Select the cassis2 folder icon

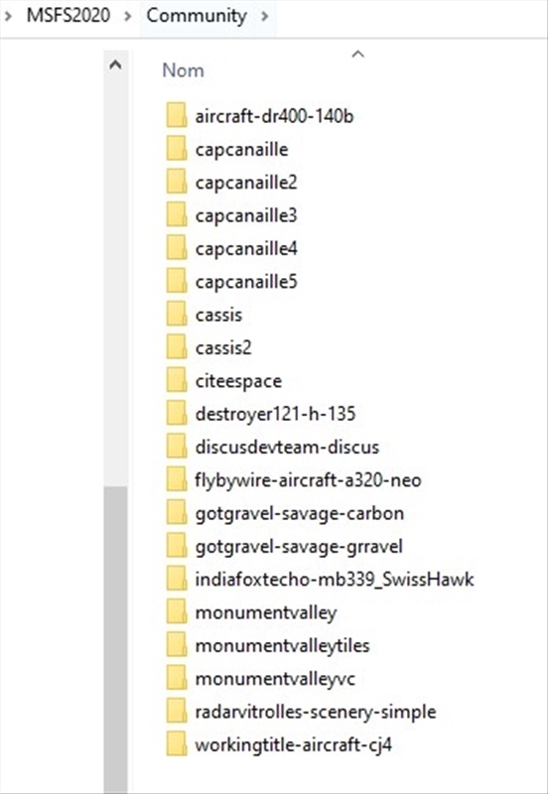point(177,347)
